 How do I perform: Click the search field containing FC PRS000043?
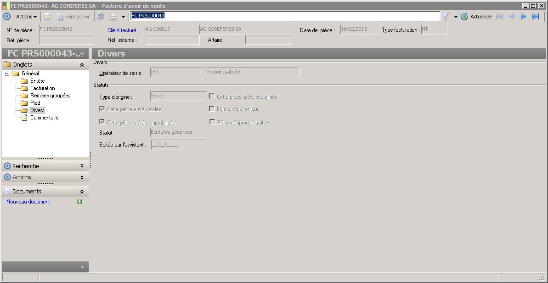coord(285,16)
